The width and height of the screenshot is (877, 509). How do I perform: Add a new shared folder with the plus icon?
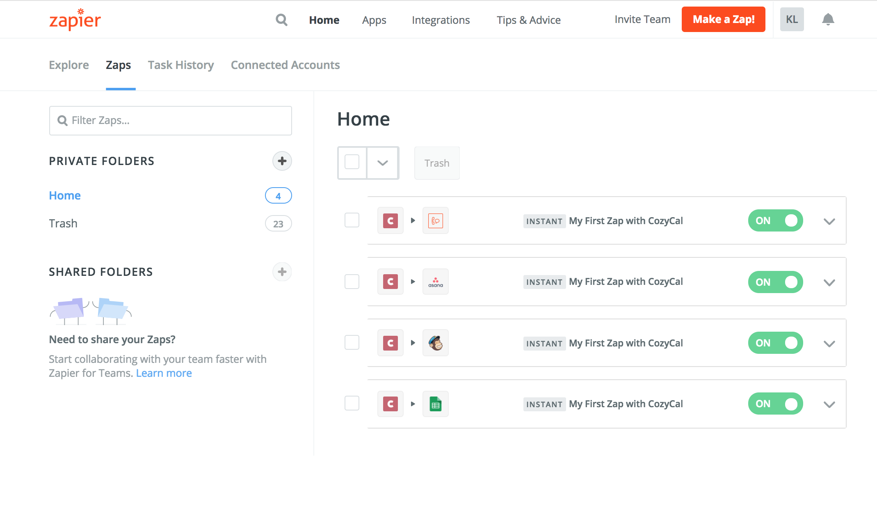(x=282, y=272)
